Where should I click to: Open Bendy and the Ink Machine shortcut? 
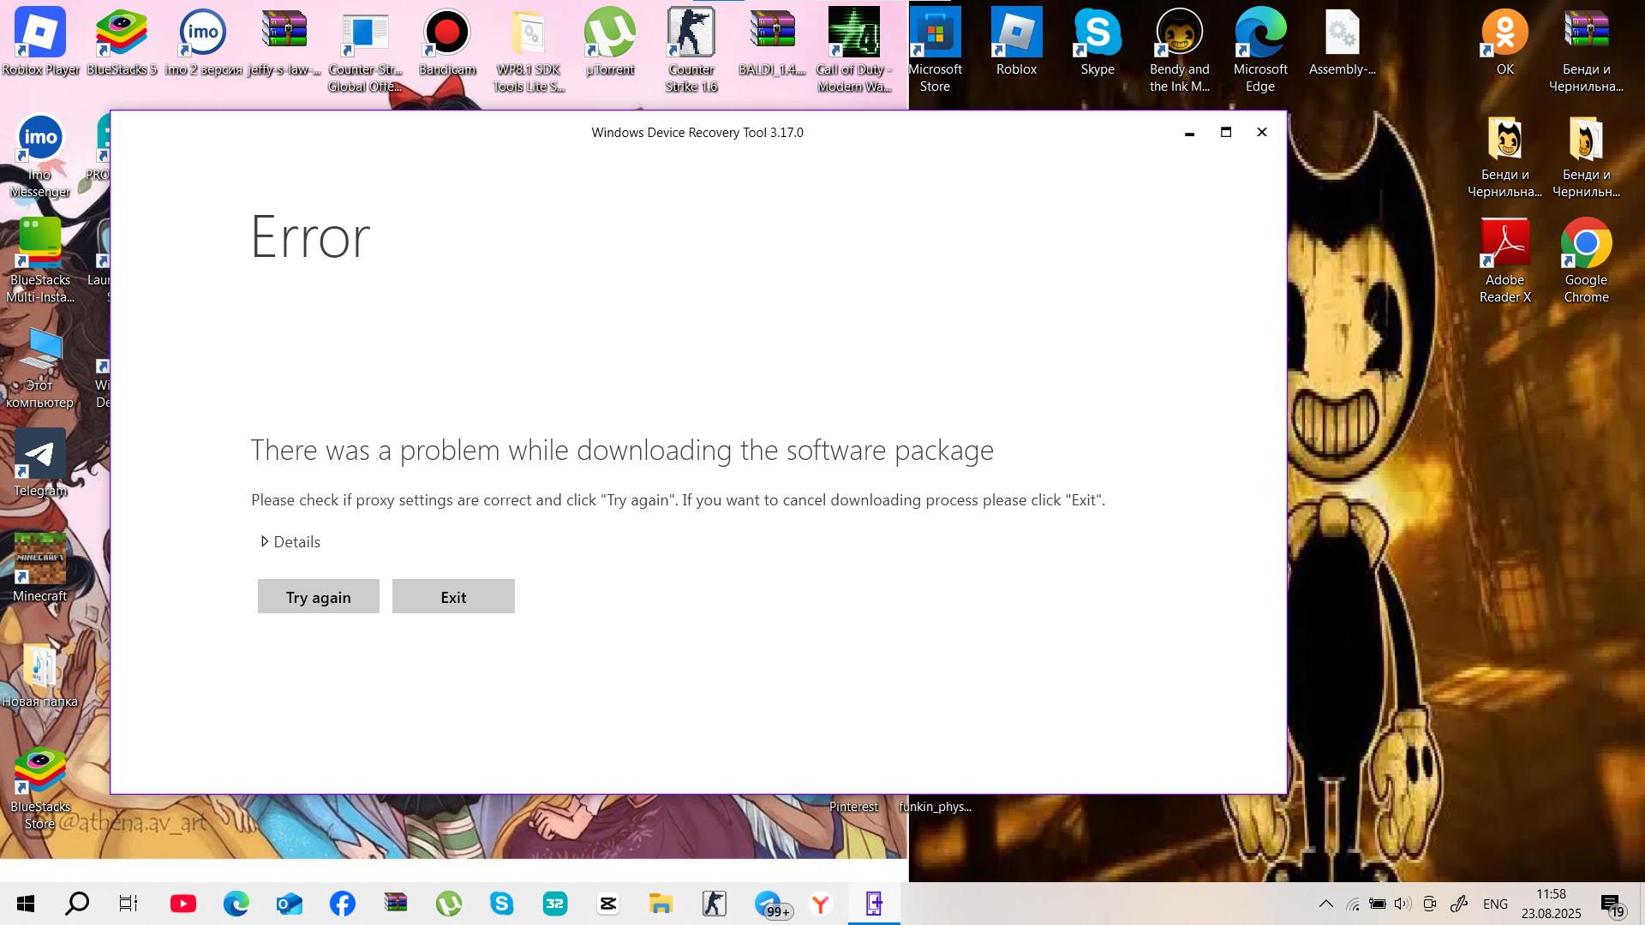(1179, 50)
